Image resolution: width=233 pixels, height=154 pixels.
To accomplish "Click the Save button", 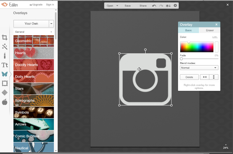I will [x=127, y=6].
